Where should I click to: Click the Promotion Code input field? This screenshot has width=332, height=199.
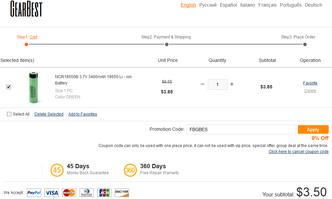[x=241, y=129]
